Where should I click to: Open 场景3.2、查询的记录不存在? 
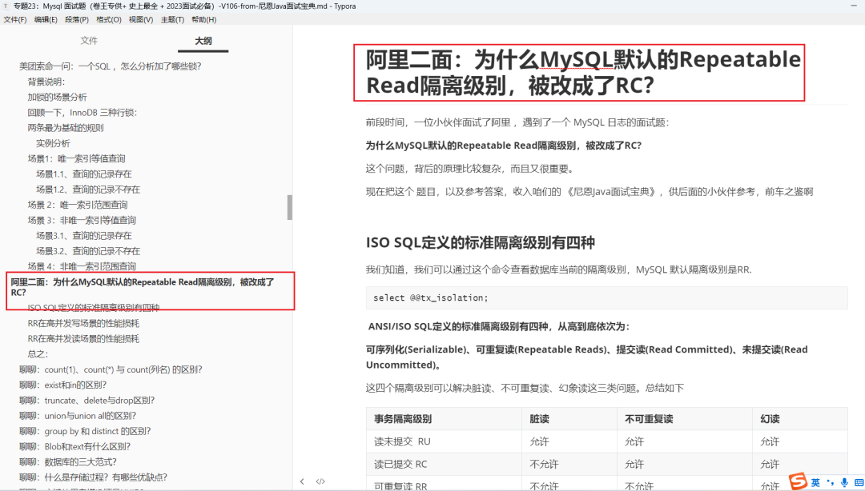[88, 251]
